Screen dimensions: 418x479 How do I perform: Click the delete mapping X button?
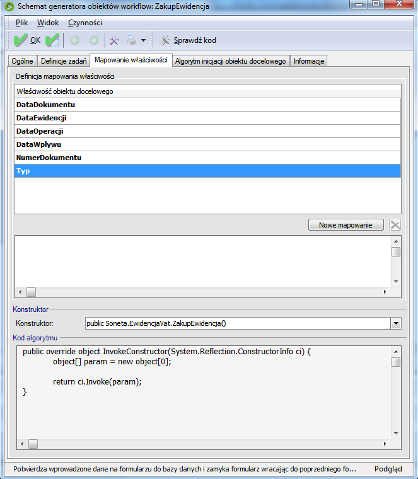395,225
